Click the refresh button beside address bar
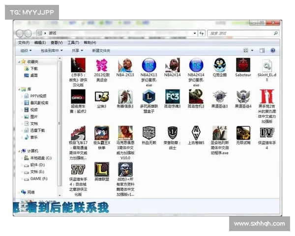Viewport: 295px width, 236px height. (202, 33)
